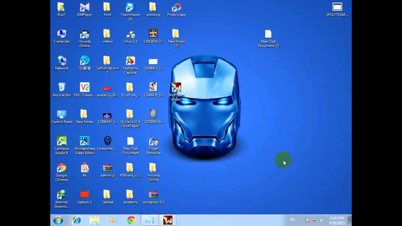402x226 pixels.
Task: Launch KMPlayer from the desktop
Action: tap(84, 9)
